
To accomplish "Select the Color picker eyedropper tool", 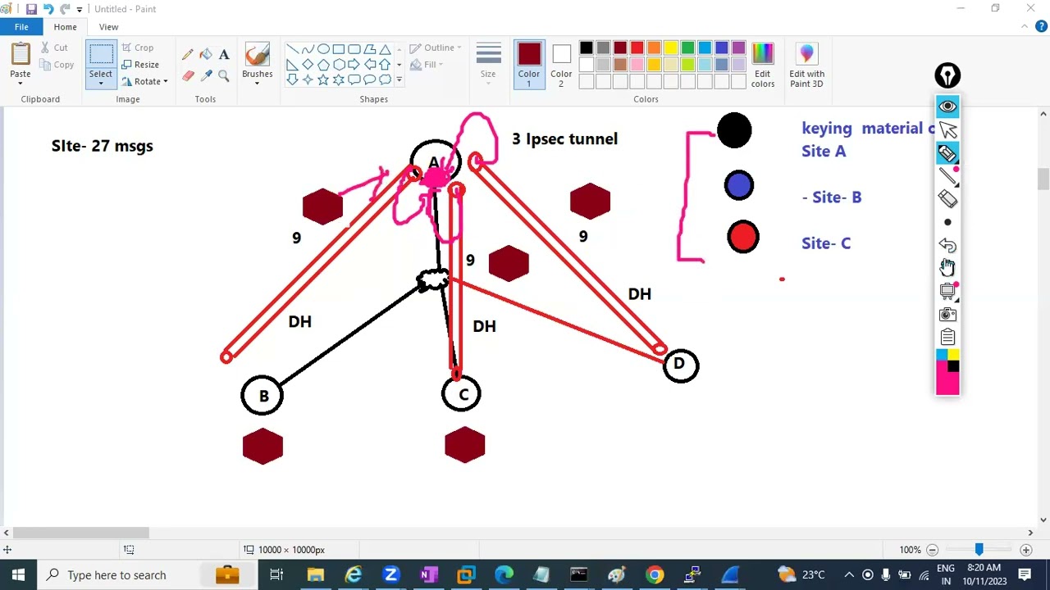I will tap(206, 76).
